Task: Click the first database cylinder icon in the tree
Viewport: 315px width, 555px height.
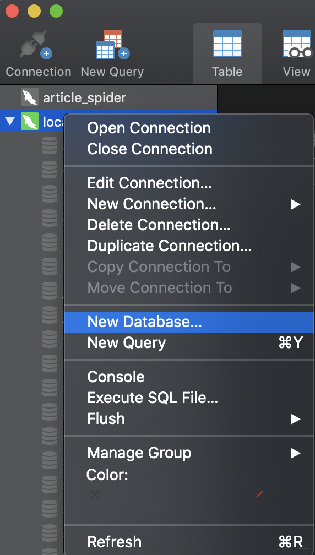Action: tap(50, 145)
